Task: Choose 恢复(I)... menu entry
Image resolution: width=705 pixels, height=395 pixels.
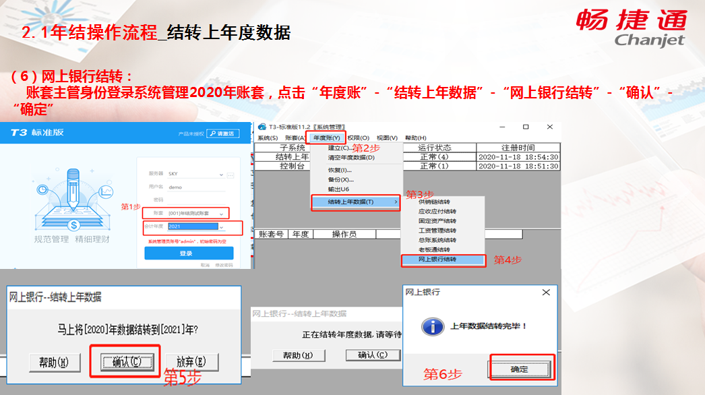Action: (340, 170)
